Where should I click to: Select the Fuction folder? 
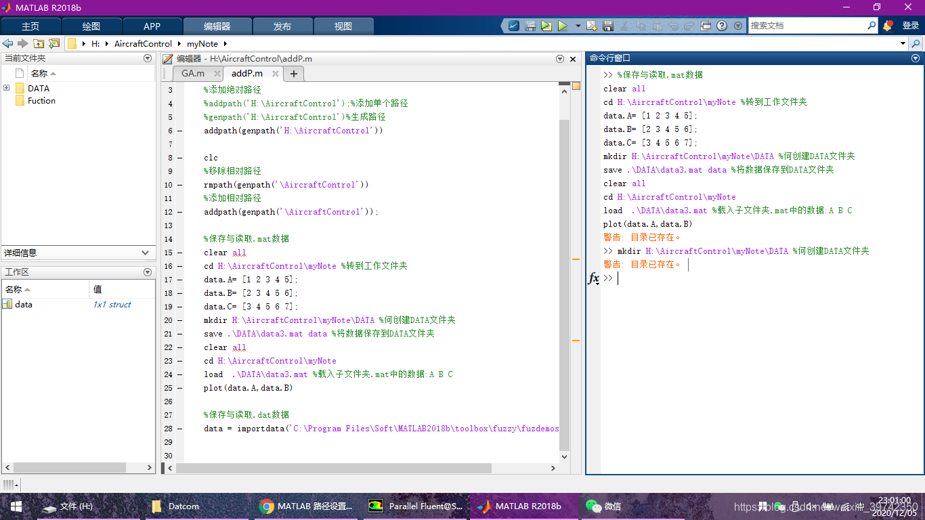coord(42,100)
